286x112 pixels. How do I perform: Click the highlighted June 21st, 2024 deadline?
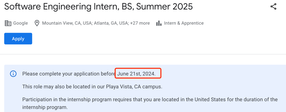point(136,74)
